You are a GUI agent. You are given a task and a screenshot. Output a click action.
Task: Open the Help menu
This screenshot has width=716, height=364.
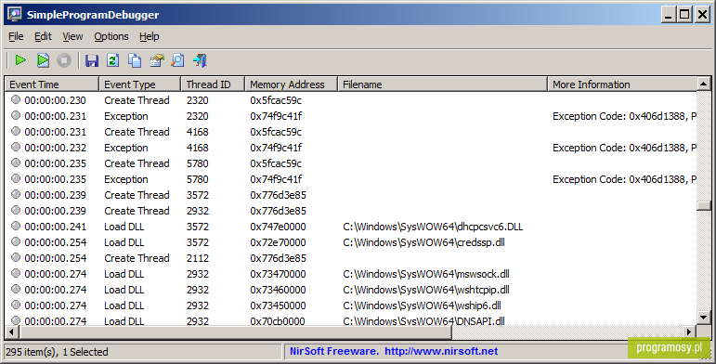(150, 36)
